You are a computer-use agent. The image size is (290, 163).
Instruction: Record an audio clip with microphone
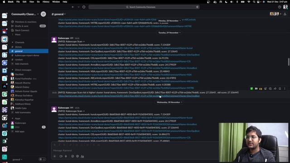pyautogui.click(x=66, y=156)
